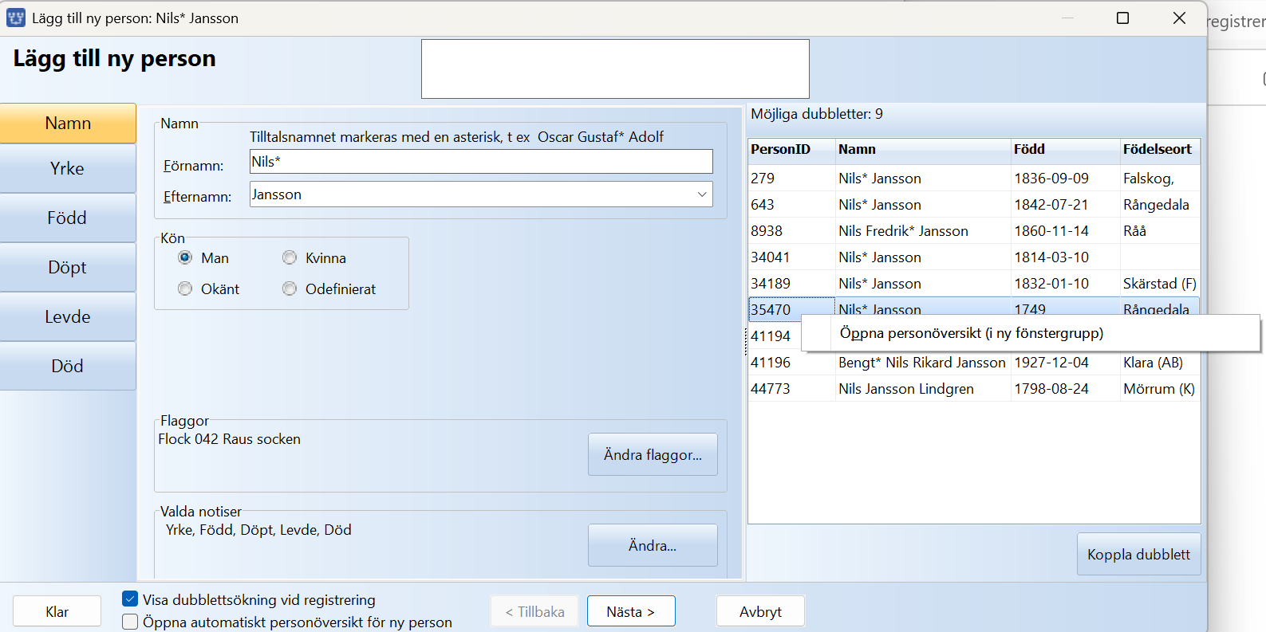Image resolution: width=1266 pixels, height=632 pixels.
Task: Select the Döpt tab
Action: pyautogui.click(x=68, y=268)
